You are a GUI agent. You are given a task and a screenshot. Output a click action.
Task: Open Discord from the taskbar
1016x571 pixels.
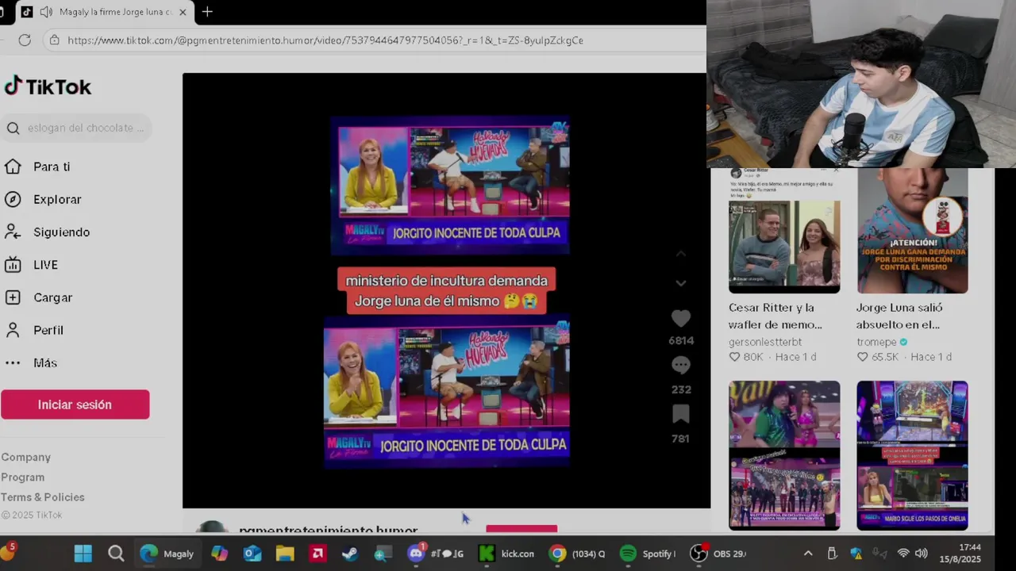pos(416,554)
